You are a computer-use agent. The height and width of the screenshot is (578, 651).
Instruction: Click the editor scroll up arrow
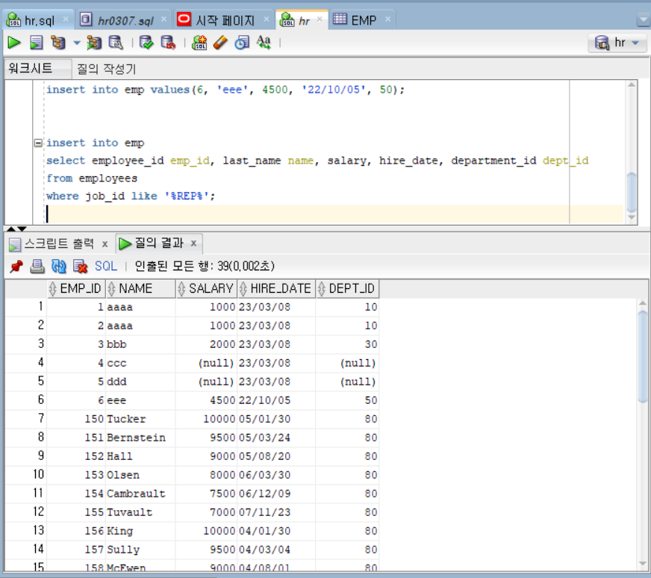(x=632, y=84)
